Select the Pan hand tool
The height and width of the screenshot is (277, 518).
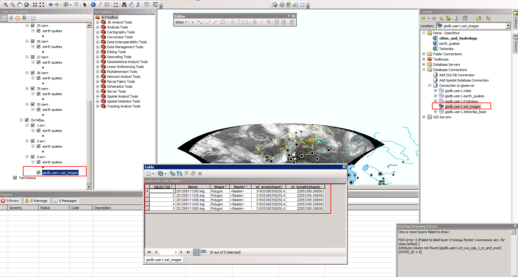[19, 4]
